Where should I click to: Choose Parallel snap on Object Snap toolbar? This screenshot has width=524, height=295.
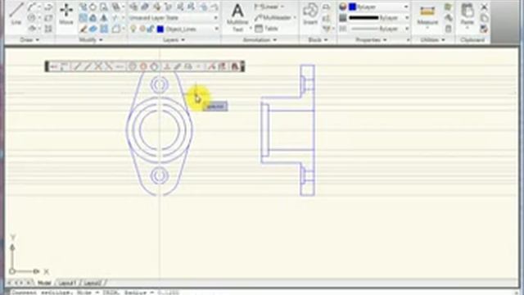click(x=178, y=66)
